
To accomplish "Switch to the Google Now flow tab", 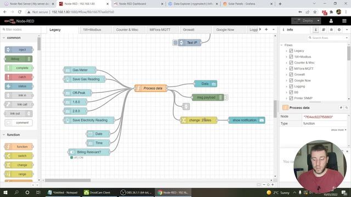I will [229, 30].
